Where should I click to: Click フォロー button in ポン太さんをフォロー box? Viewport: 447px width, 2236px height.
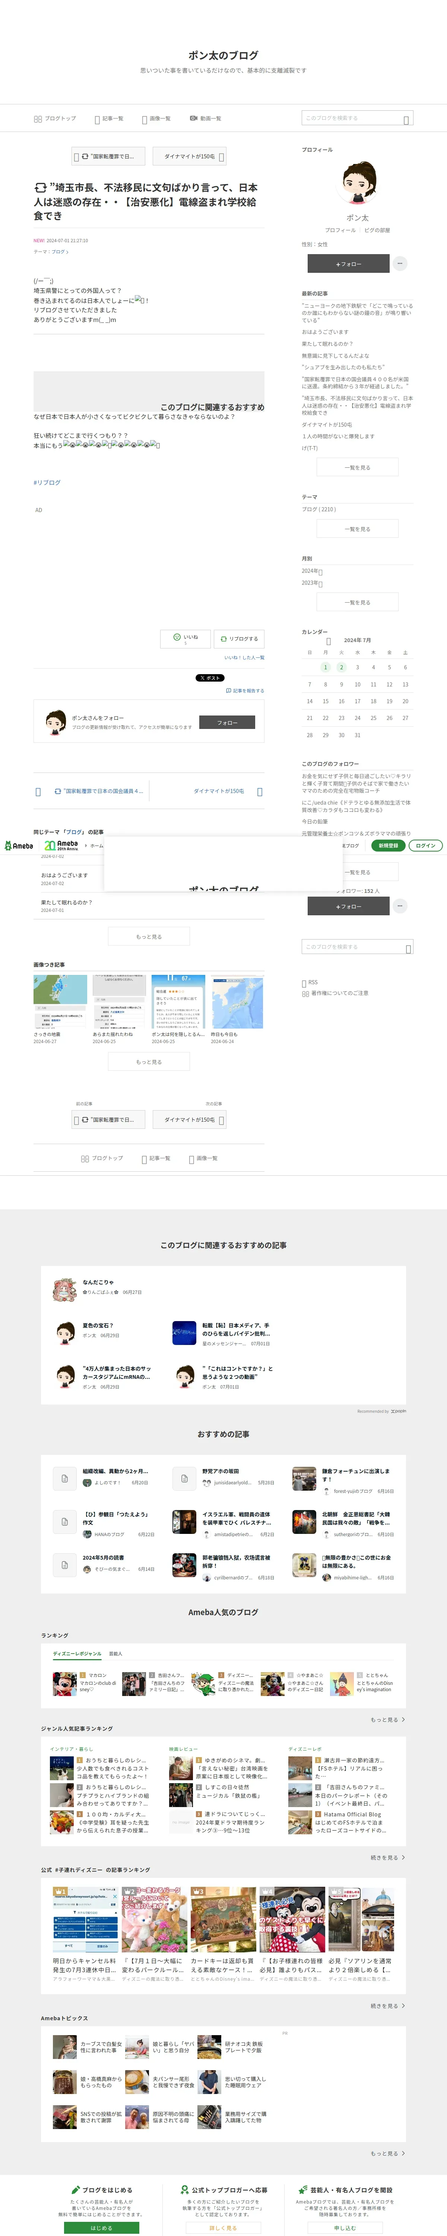[227, 722]
